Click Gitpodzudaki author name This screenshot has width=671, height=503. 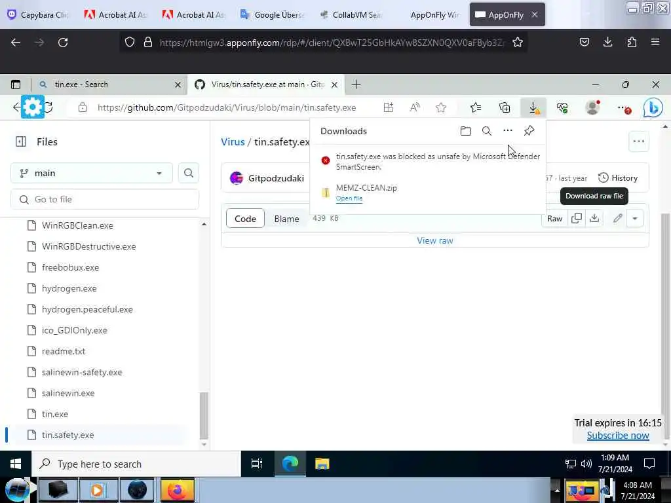coord(276,178)
